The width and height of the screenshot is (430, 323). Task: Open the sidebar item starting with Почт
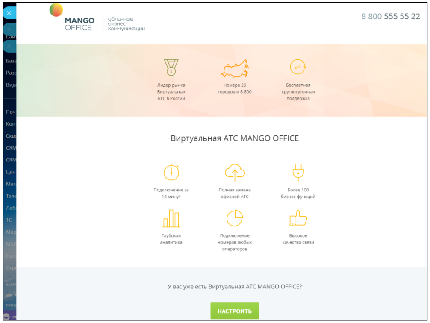tap(11, 112)
